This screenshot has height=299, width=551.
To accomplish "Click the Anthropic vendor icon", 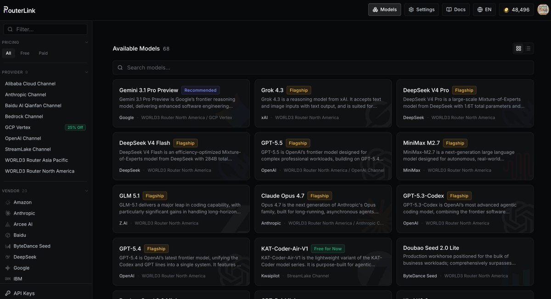I will (8, 214).
